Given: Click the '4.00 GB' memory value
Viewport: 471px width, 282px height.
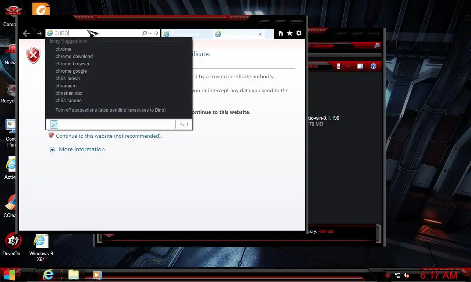Looking at the screenshot, I should coord(326,231).
